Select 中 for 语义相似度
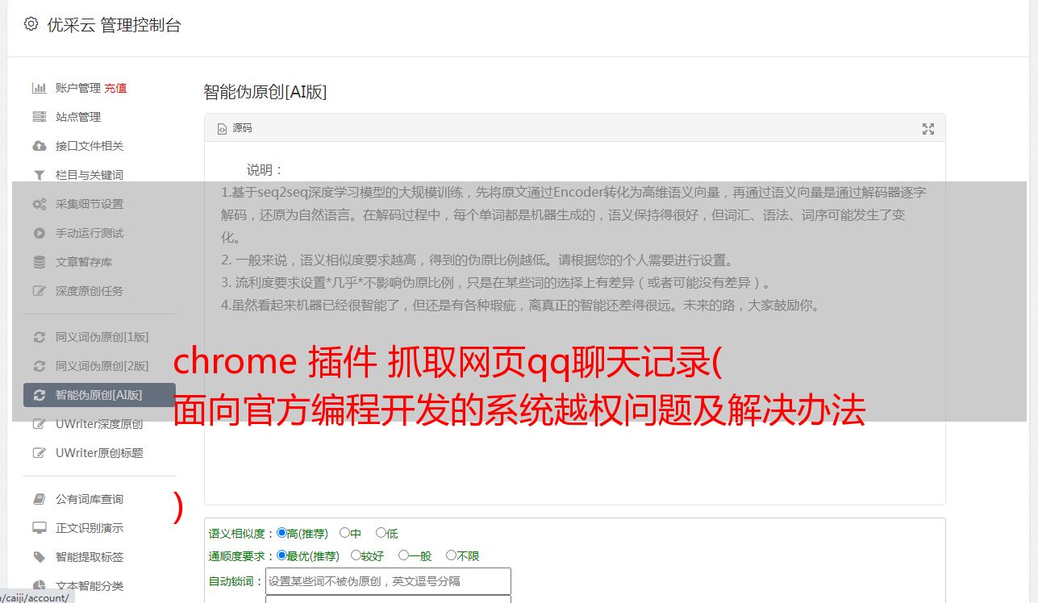1038x603 pixels. coord(344,533)
